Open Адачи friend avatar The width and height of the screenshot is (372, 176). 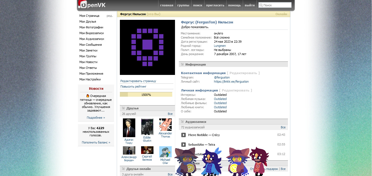[x=129, y=128]
